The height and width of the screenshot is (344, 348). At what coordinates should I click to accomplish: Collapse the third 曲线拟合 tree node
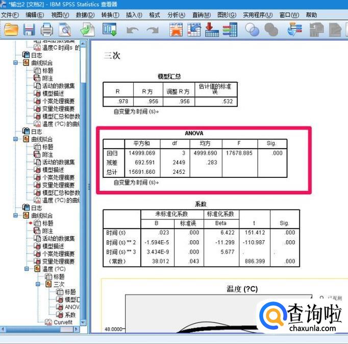(x=15, y=215)
